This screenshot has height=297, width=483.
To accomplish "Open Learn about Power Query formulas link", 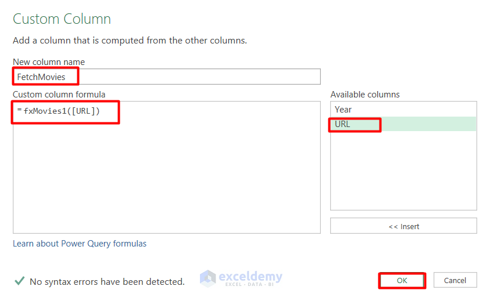I will 80,244.
